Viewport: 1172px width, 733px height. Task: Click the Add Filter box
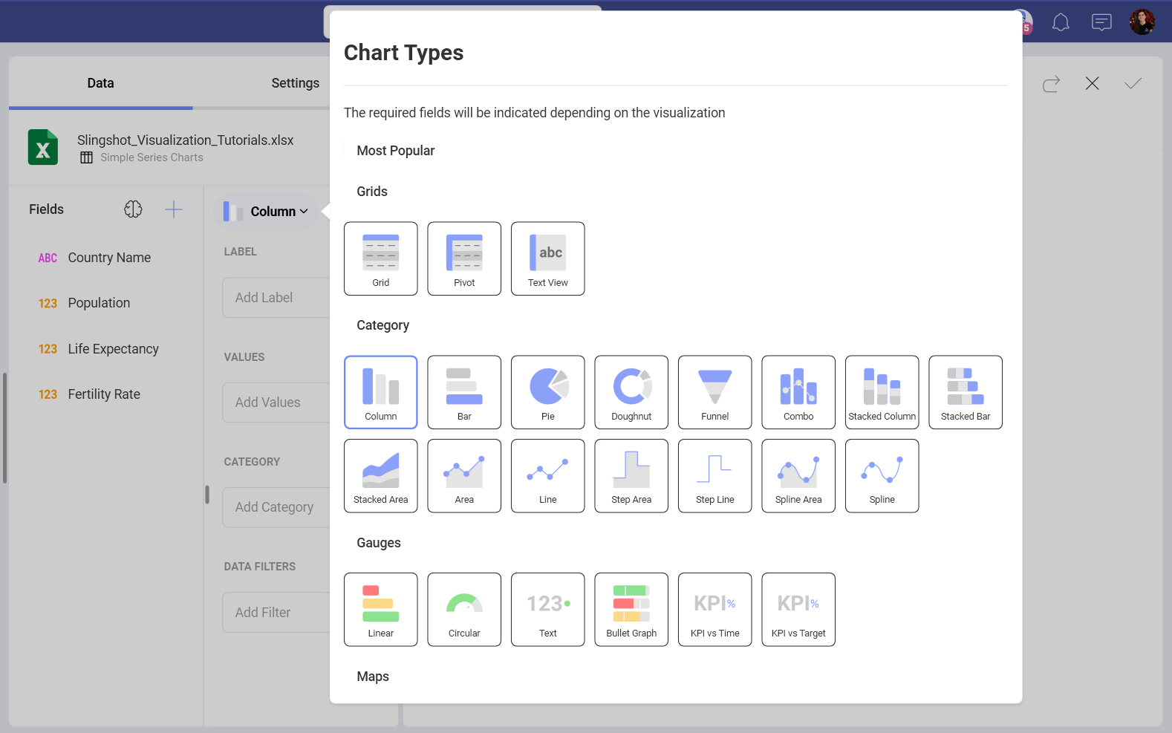click(x=276, y=613)
